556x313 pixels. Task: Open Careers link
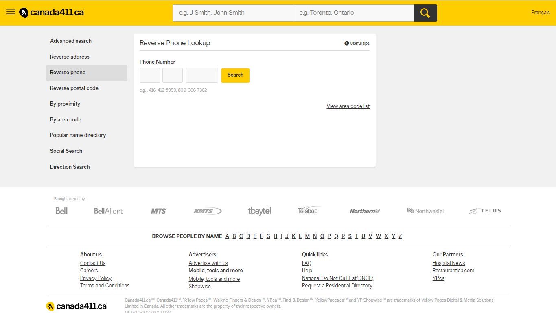(x=89, y=271)
